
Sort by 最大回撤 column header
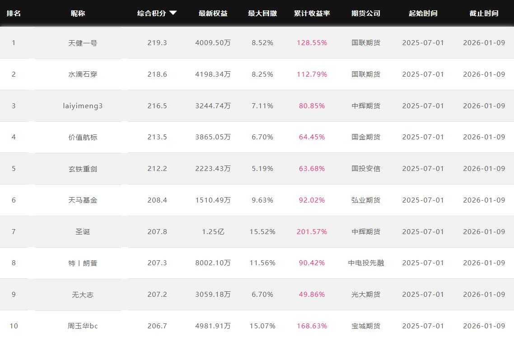(x=262, y=13)
